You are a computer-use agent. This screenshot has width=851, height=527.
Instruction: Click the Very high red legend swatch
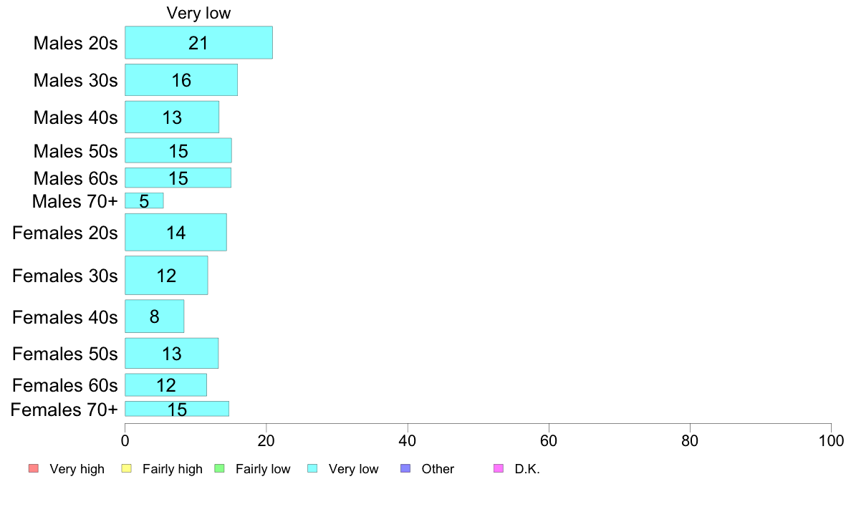[x=34, y=468]
